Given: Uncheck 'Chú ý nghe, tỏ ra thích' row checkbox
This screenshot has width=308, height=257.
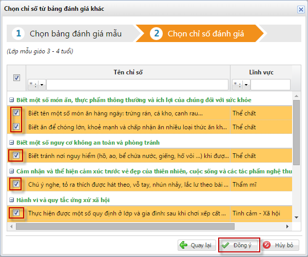Looking at the screenshot, I should [16, 184].
